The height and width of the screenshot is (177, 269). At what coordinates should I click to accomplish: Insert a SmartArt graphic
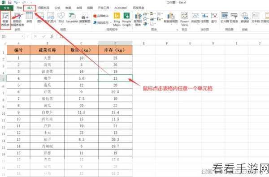72,17
